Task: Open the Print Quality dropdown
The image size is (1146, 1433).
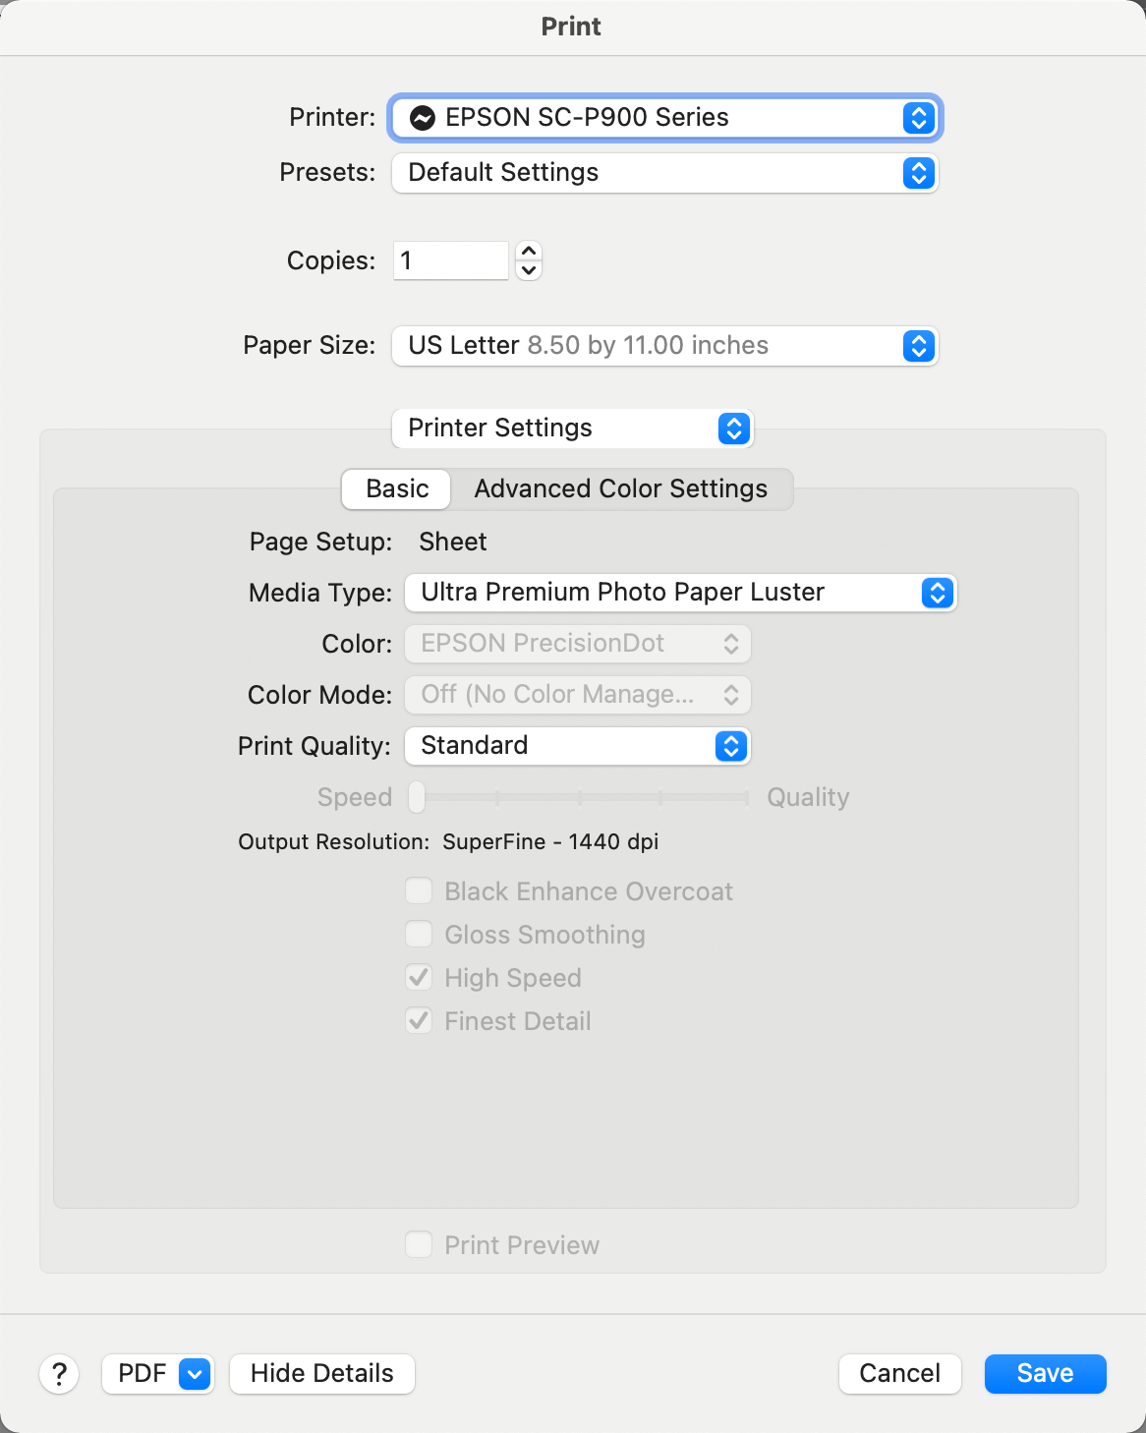Action: (577, 746)
